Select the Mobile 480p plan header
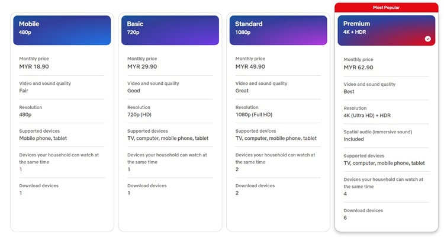The height and width of the screenshot is (237, 444). pyautogui.click(x=62, y=30)
